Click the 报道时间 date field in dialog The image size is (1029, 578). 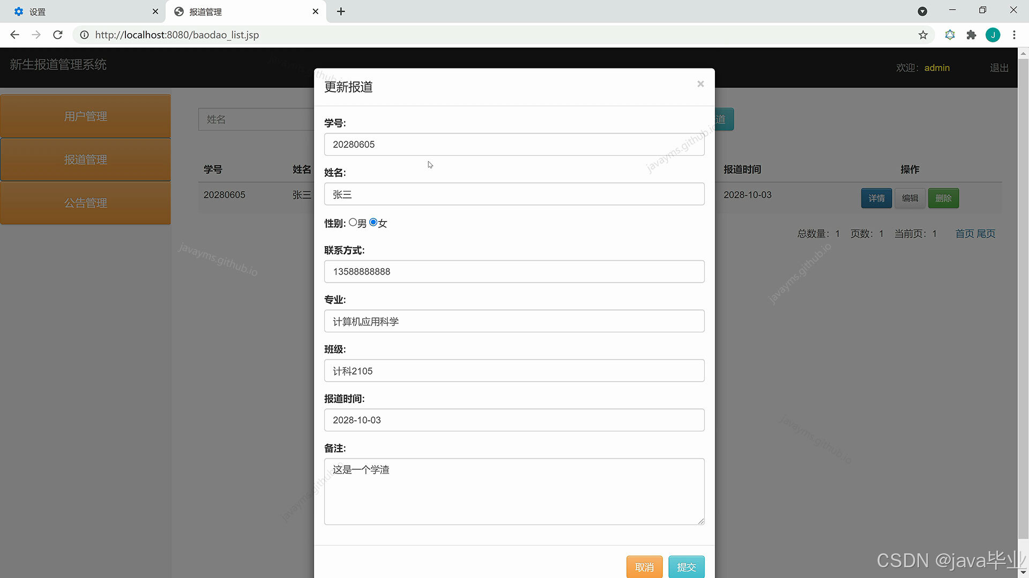tap(514, 420)
